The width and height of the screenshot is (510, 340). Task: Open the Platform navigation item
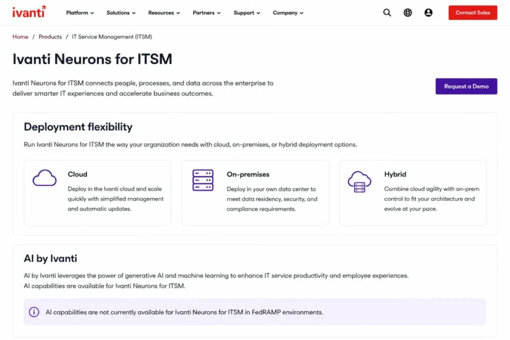pyautogui.click(x=80, y=12)
